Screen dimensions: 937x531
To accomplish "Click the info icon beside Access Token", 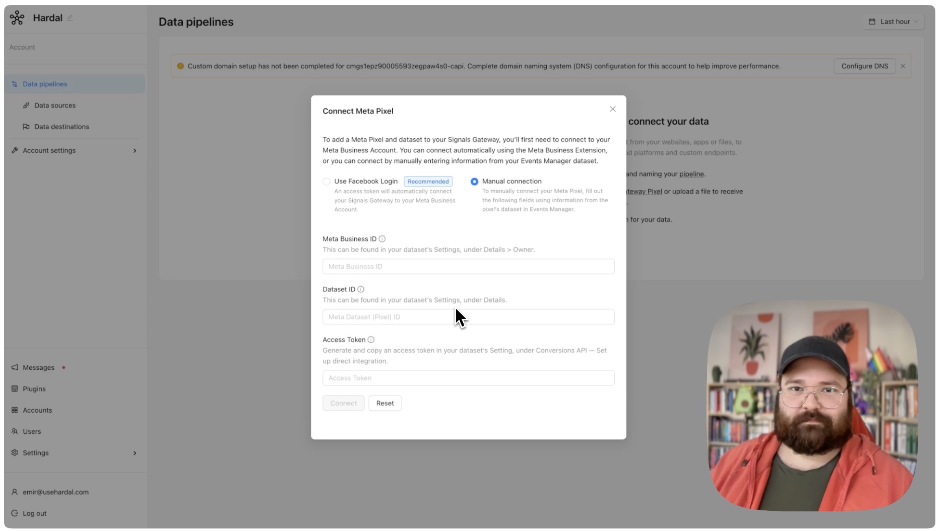I will [x=371, y=339].
